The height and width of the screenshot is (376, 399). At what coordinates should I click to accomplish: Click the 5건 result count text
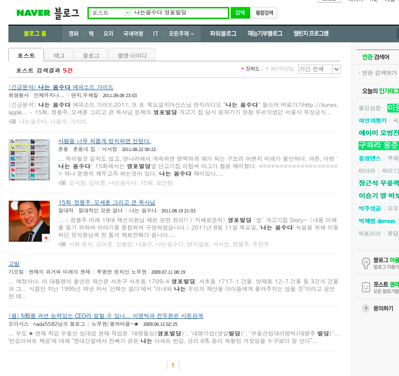(68, 71)
